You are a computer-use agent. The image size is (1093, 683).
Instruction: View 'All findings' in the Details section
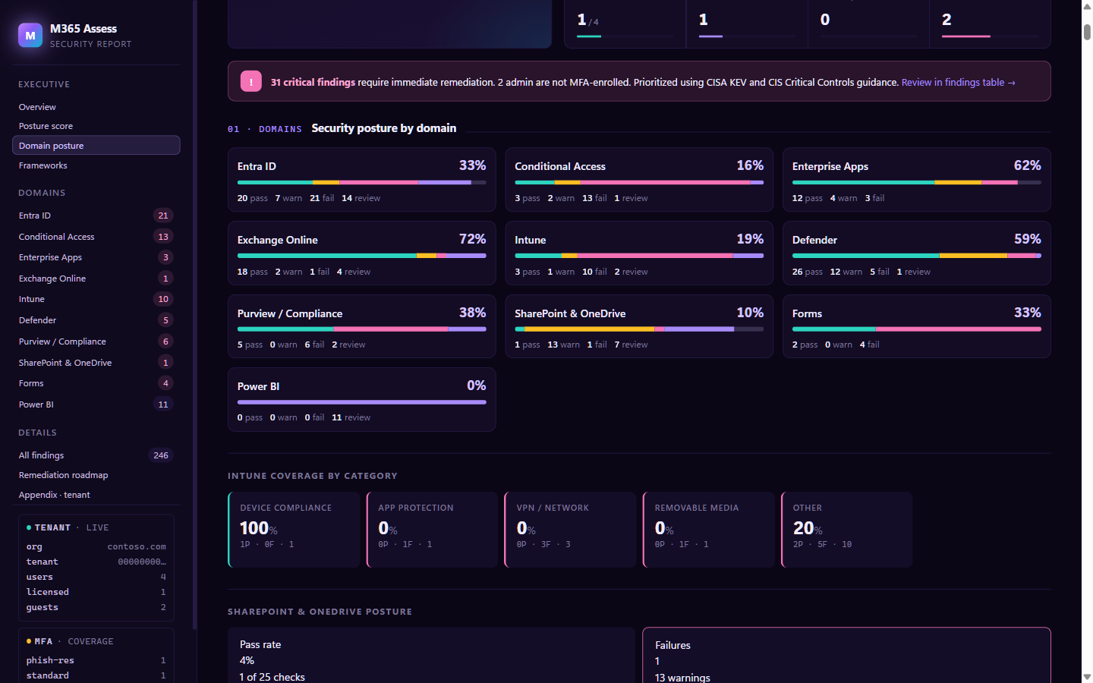pos(40,455)
